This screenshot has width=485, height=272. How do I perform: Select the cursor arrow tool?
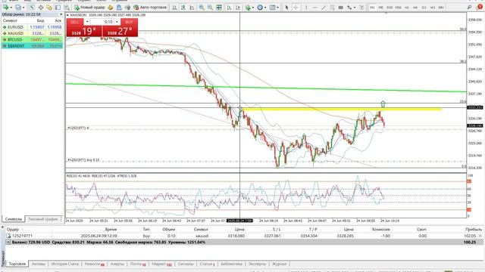pyautogui.click(x=286, y=7)
